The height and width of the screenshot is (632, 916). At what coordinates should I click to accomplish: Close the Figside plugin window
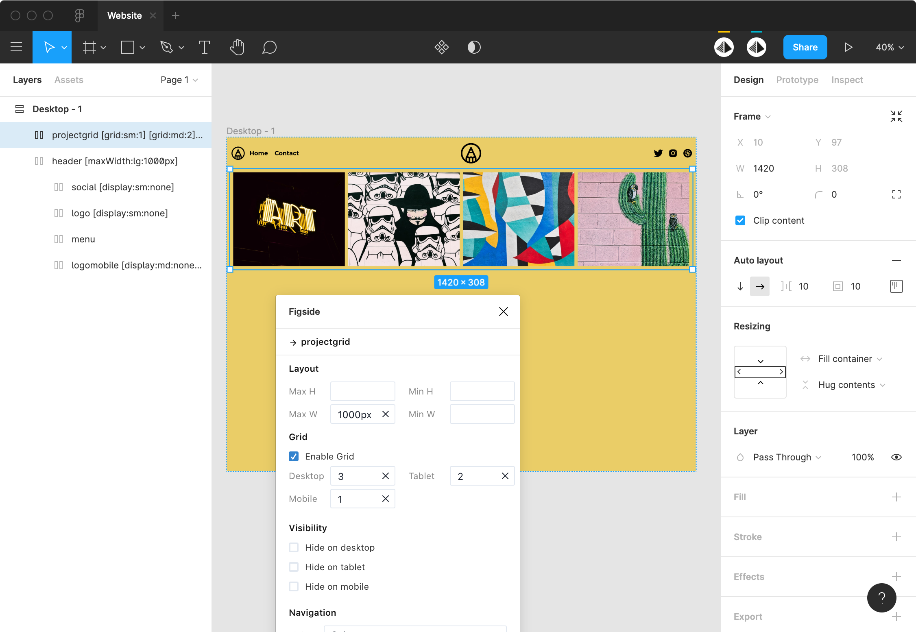pos(504,312)
